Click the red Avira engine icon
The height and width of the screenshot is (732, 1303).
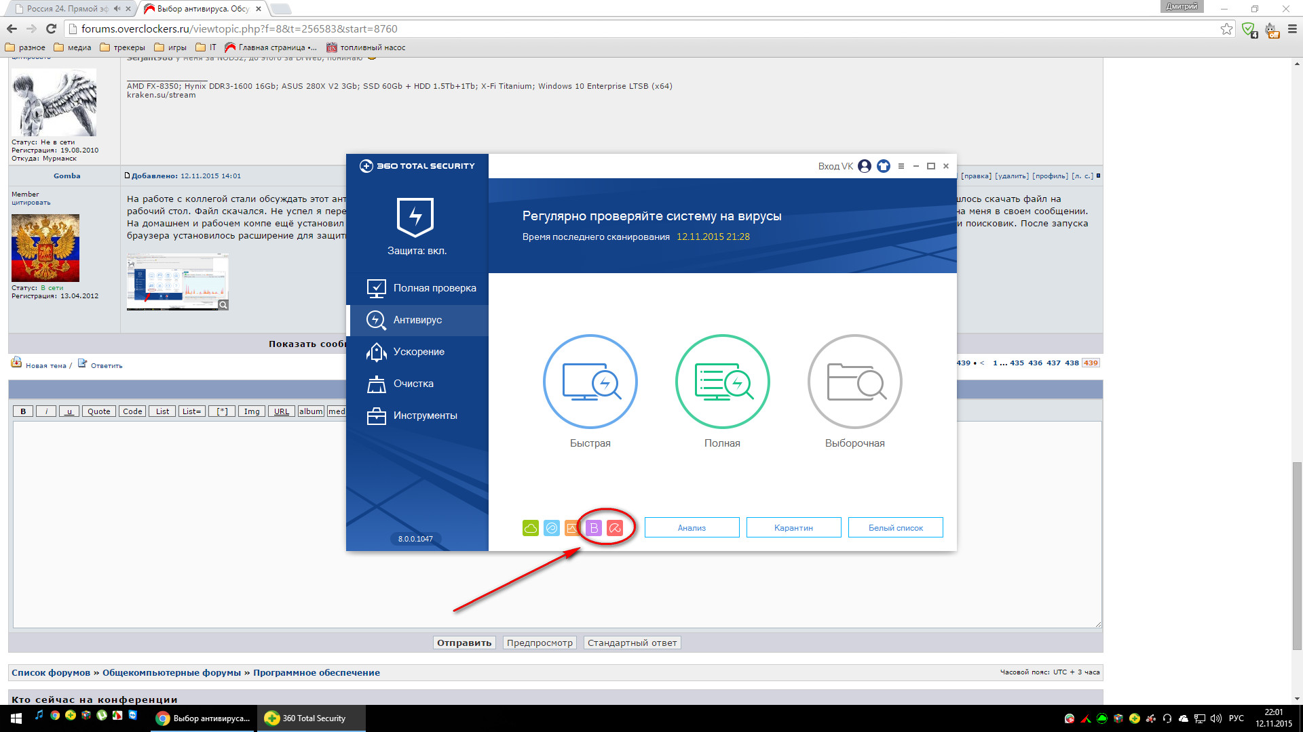click(x=615, y=528)
